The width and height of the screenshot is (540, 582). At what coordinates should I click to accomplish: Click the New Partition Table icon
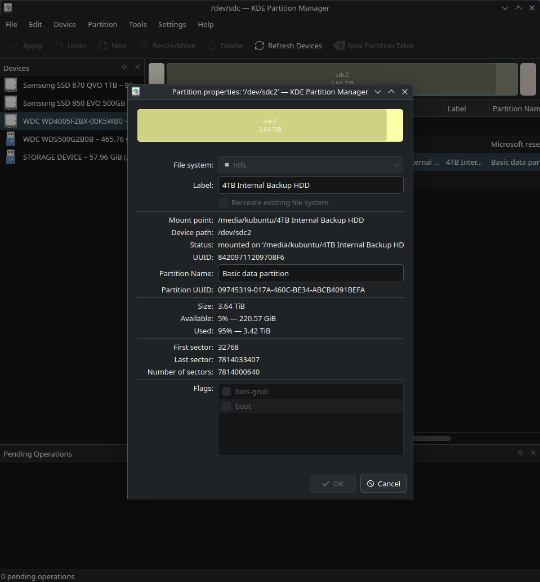point(339,46)
